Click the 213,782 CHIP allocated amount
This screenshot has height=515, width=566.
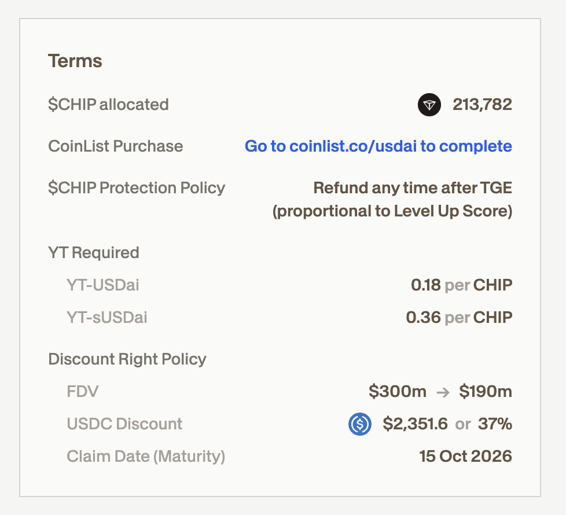tap(483, 105)
